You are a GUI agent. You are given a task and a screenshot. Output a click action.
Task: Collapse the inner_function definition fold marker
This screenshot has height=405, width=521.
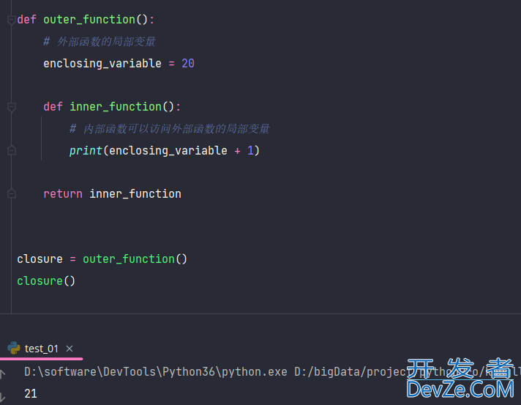pyautogui.click(x=11, y=107)
